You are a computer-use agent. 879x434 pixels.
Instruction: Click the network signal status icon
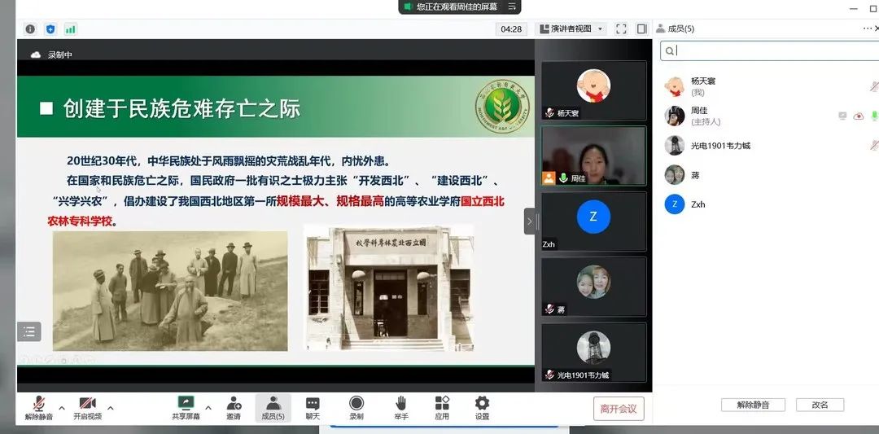[70, 29]
